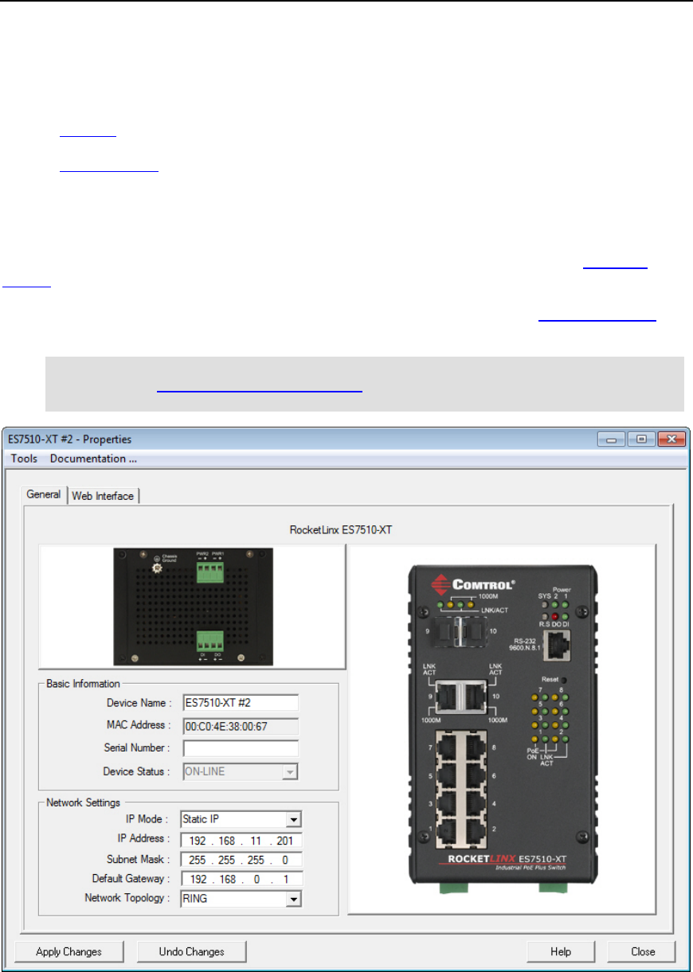Close the Properties window via title bar X

(672, 439)
